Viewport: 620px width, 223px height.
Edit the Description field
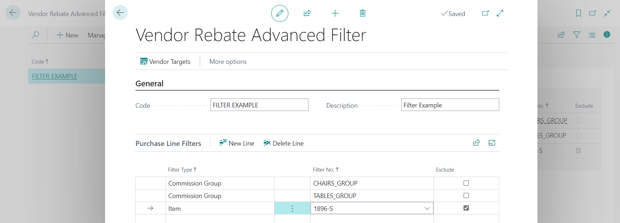(x=450, y=105)
